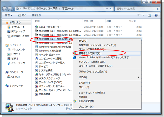Click the Forward navigation arrow
Image resolution: width=164 pixels, height=117 pixels.
pyautogui.click(x=10, y=9)
